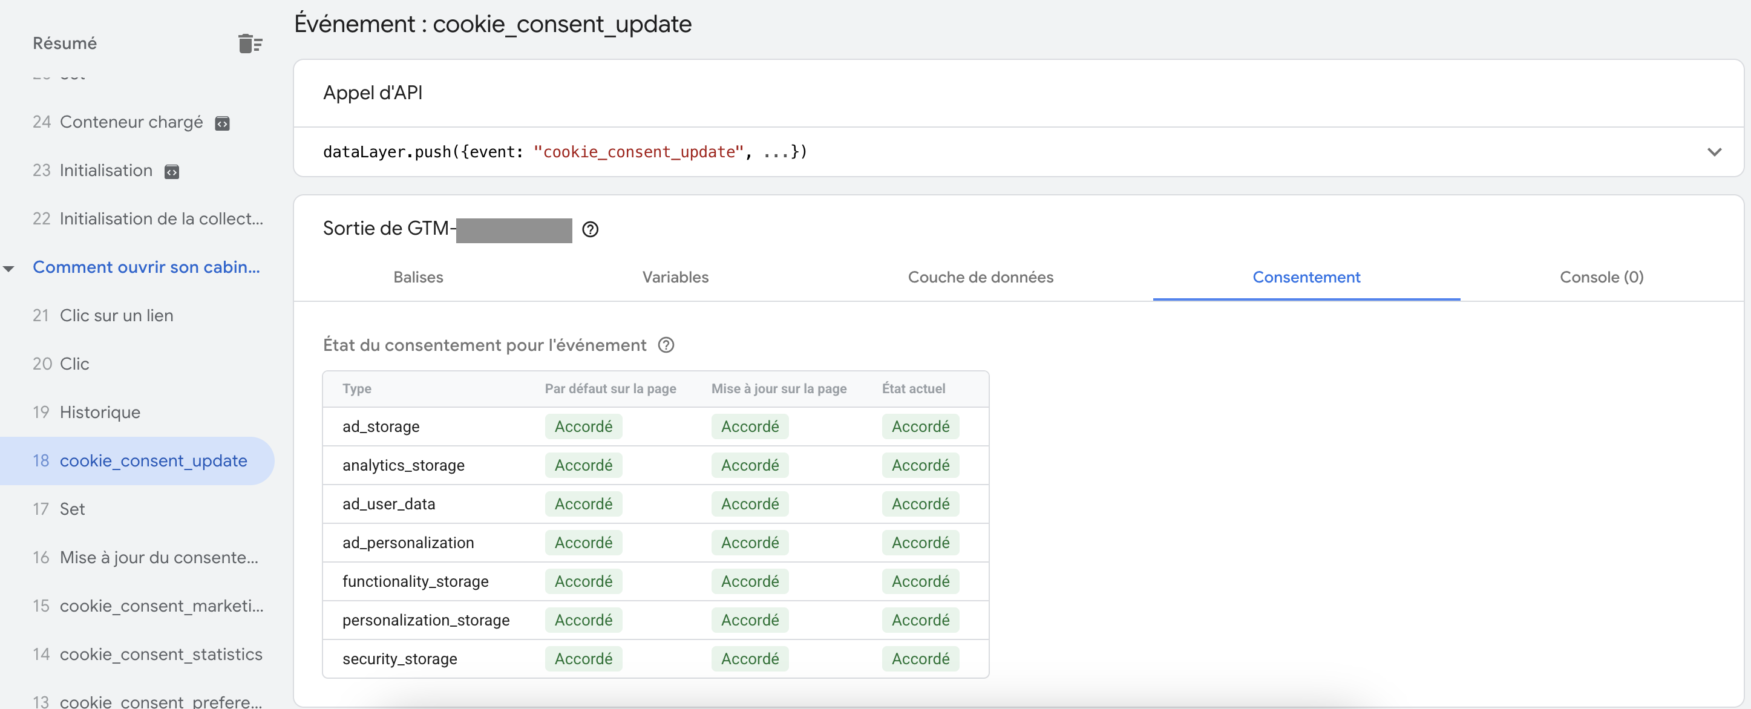Image resolution: width=1751 pixels, height=709 pixels.
Task: Select event 19 Historique
Action: click(99, 413)
